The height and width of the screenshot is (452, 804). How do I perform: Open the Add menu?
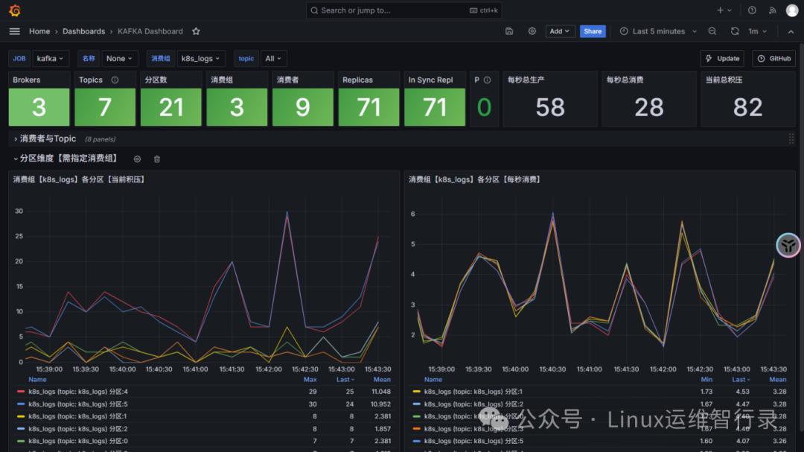pos(559,31)
